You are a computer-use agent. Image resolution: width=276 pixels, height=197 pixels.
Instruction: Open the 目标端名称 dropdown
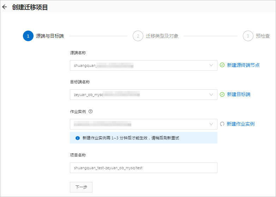(x=144, y=95)
